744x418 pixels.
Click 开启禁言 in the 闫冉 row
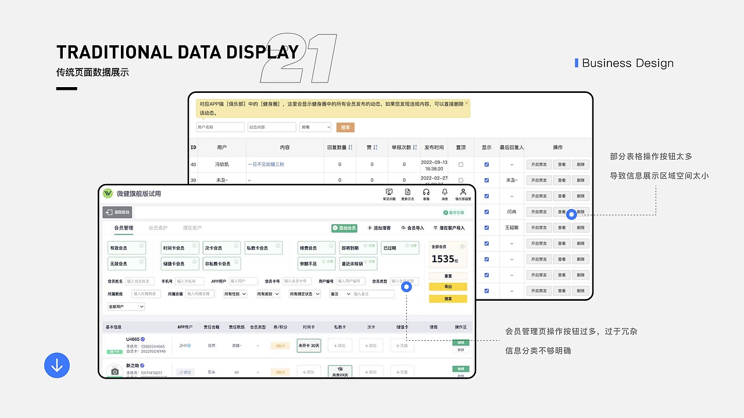(x=539, y=212)
